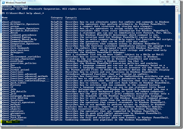Image resolution: width=183 pixels, height=129 pixels.
Task: Select about_Assignment_Operators entry
Action: [20, 28]
